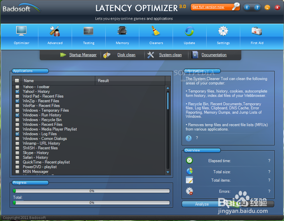Viewport: 284px width, 221px height.
Task: Check Safari - History checkbox
Action: 17,157
